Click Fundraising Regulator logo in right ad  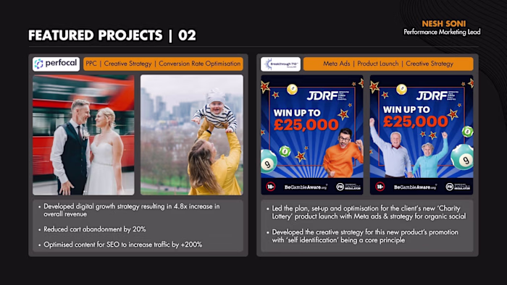pos(458,187)
